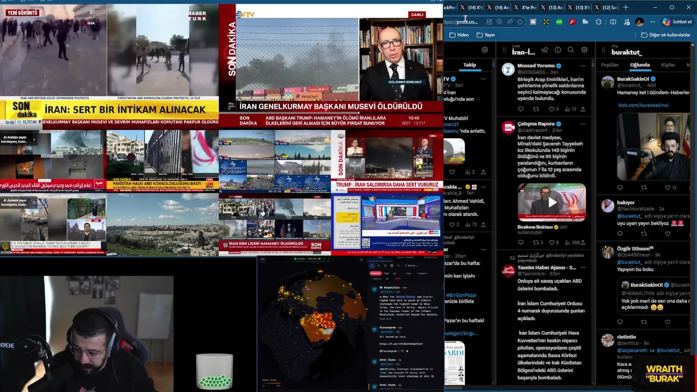Open rintintin profile name

click(x=626, y=337)
